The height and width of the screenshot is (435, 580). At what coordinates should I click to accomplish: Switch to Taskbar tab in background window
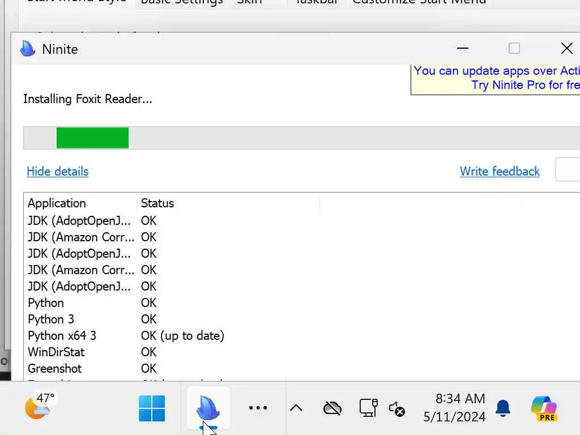coord(317,3)
